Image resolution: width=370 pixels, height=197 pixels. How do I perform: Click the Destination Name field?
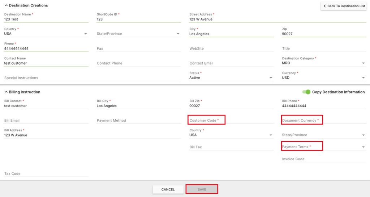tap(46, 19)
